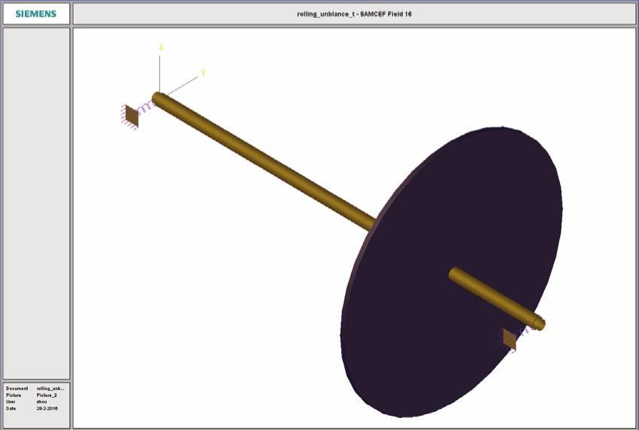Click the left end face of the shaft
639x430 pixels.
click(156, 97)
